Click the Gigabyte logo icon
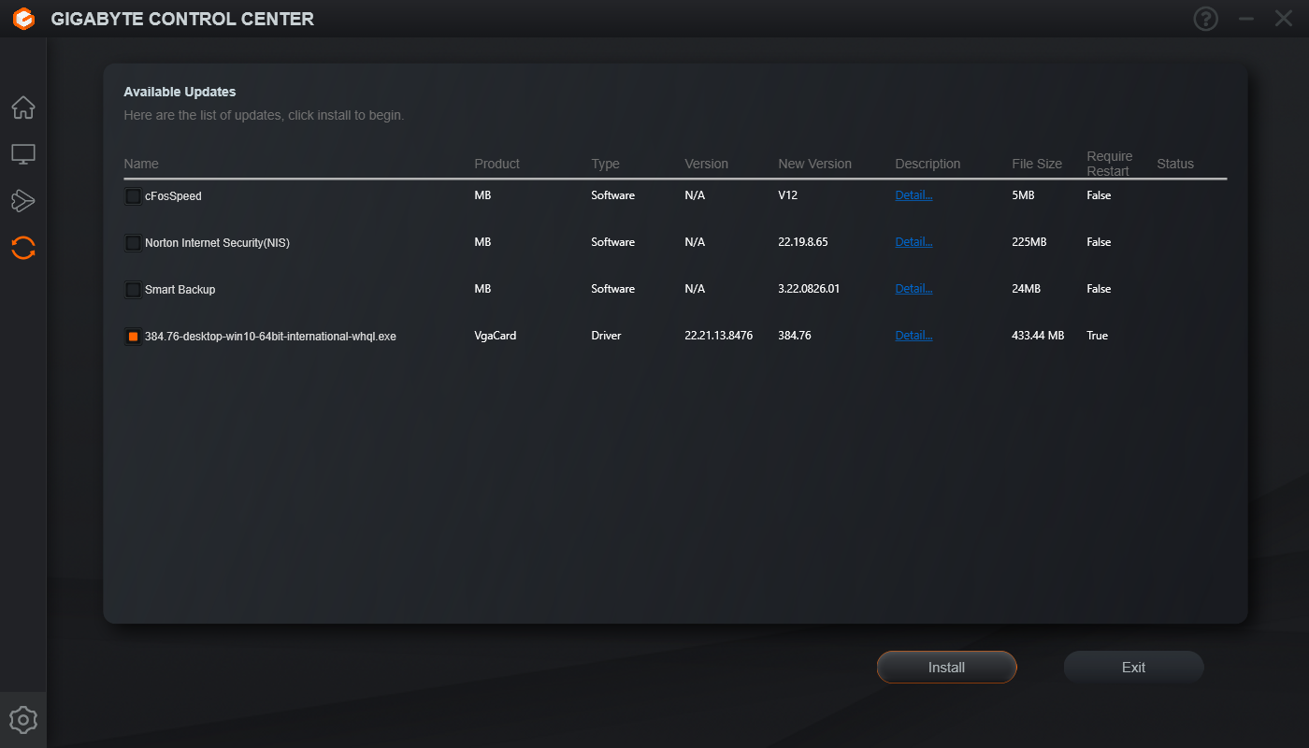Viewport: 1309px width, 748px height. tap(24, 19)
